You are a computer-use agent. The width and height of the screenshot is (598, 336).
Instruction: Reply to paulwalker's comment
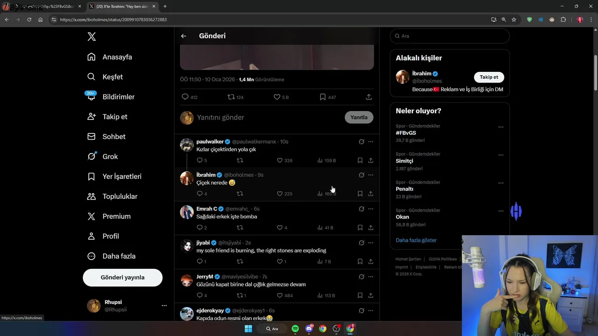[x=202, y=161]
